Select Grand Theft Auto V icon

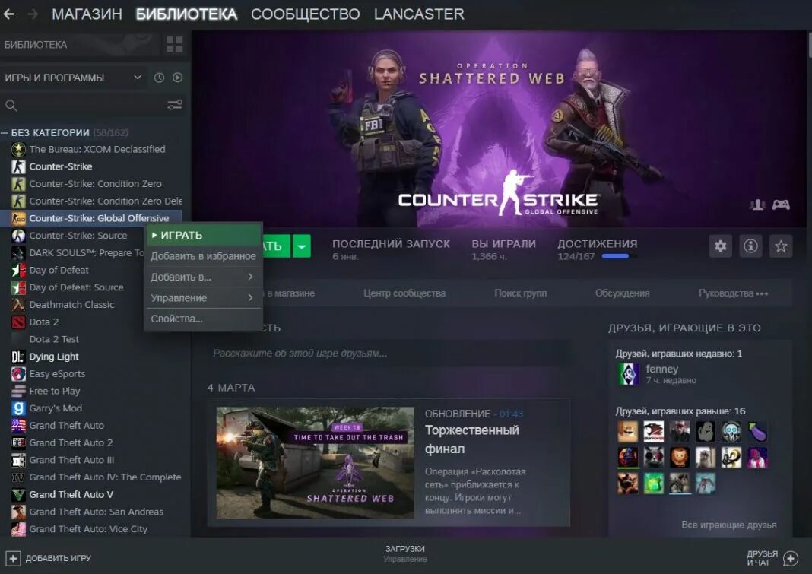coord(19,495)
